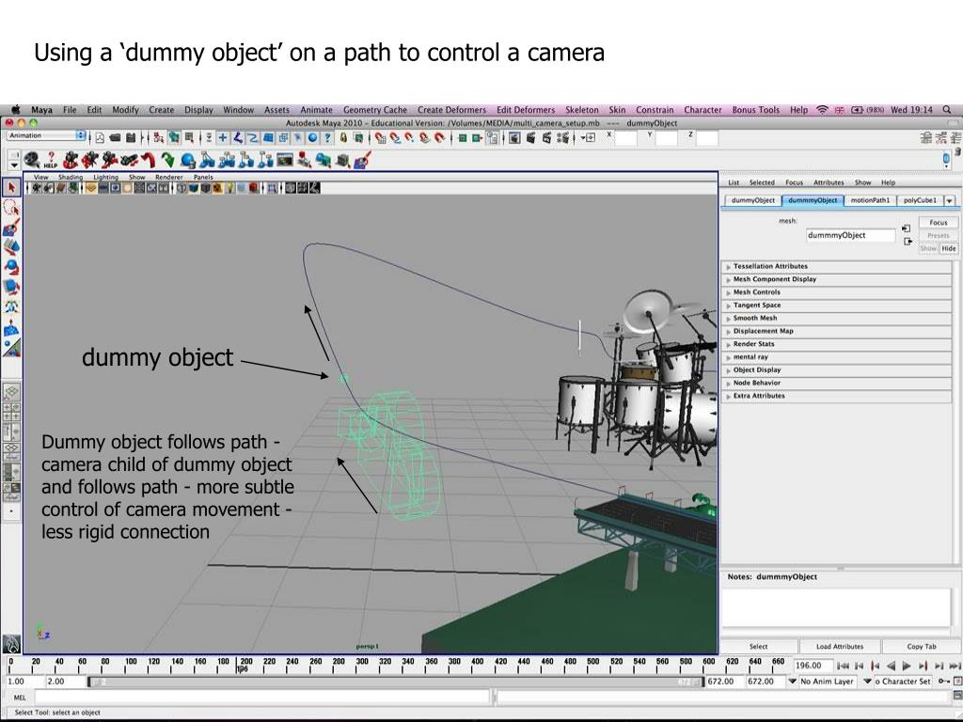963x722 pixels.
Task: Click the film reel shelf icon
Action: (31, 160)
